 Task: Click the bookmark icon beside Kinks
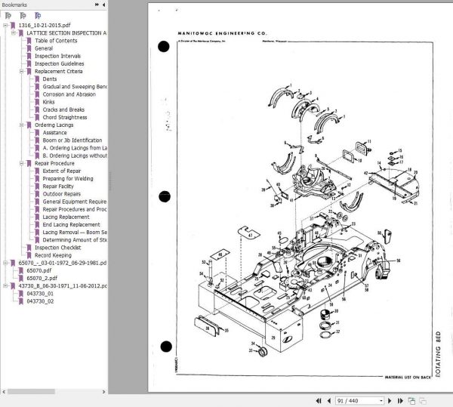click(x=37, y=102)
